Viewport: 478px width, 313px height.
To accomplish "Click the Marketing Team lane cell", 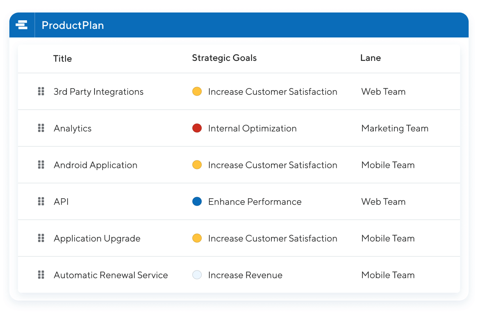I will (x=395, y=128).
